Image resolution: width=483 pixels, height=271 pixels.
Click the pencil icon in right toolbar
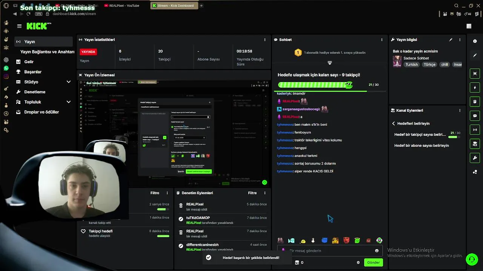[475, 55]
